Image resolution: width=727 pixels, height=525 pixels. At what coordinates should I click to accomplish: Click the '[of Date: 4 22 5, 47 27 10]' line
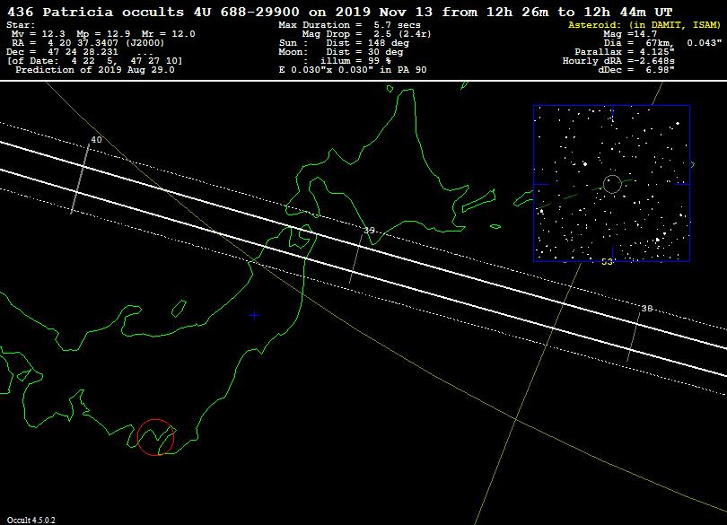95,61
